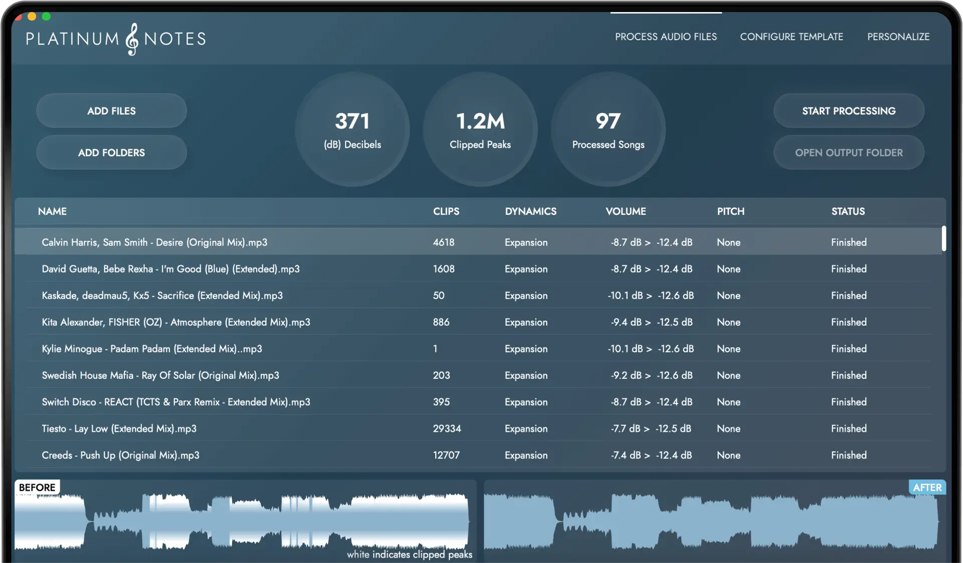Sort by the Clips column header

coord(446,211)
